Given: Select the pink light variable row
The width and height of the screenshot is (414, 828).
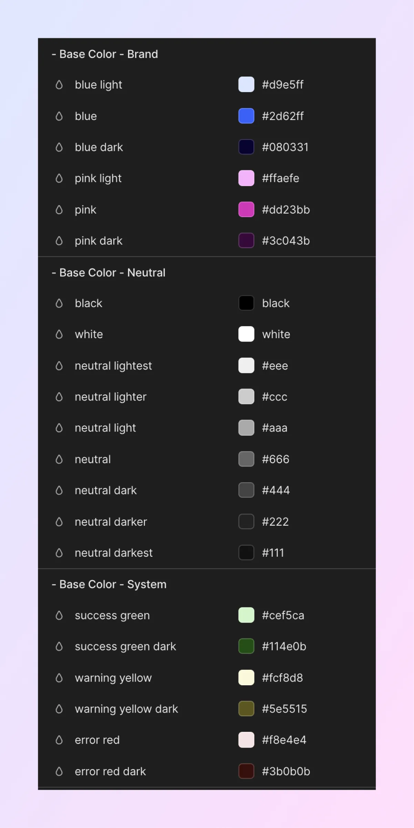Looking at the screenshot, I should click(x=207, y=178).
